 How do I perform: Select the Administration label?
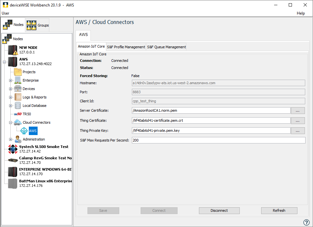(34, 139)
